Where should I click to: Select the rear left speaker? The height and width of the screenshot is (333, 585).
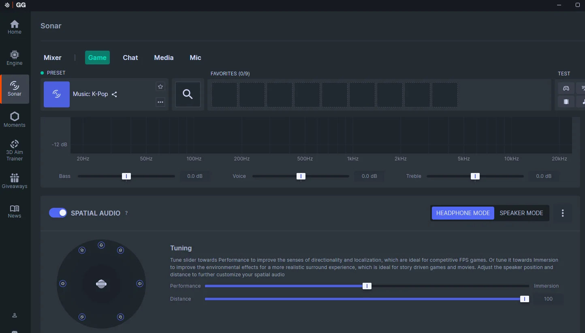[x=82, y=317]
